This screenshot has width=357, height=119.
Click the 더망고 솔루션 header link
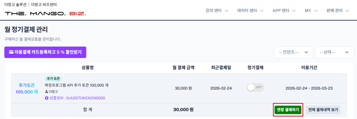(x=16, y=5)
